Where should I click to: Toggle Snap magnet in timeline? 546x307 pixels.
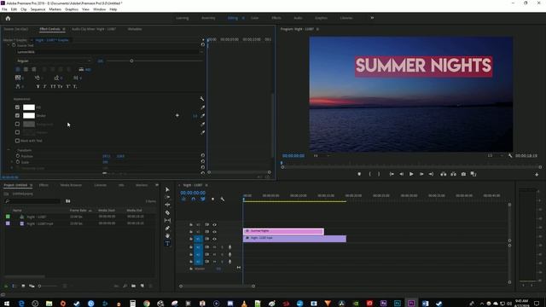click(194, 199)
